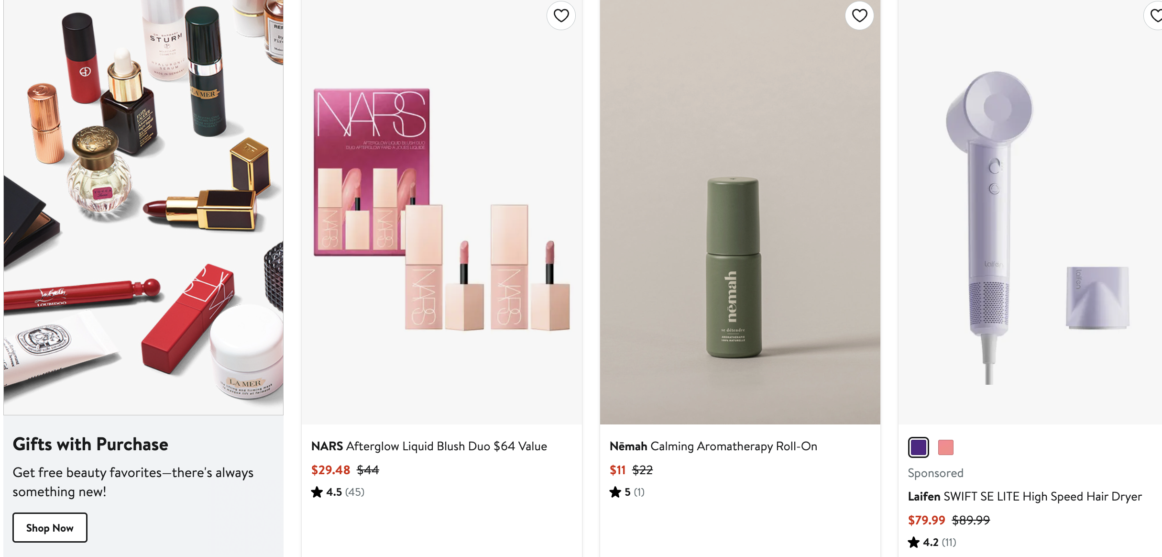Open the NARS Afterglow Liquid Blush Duo title

point(429,446)
